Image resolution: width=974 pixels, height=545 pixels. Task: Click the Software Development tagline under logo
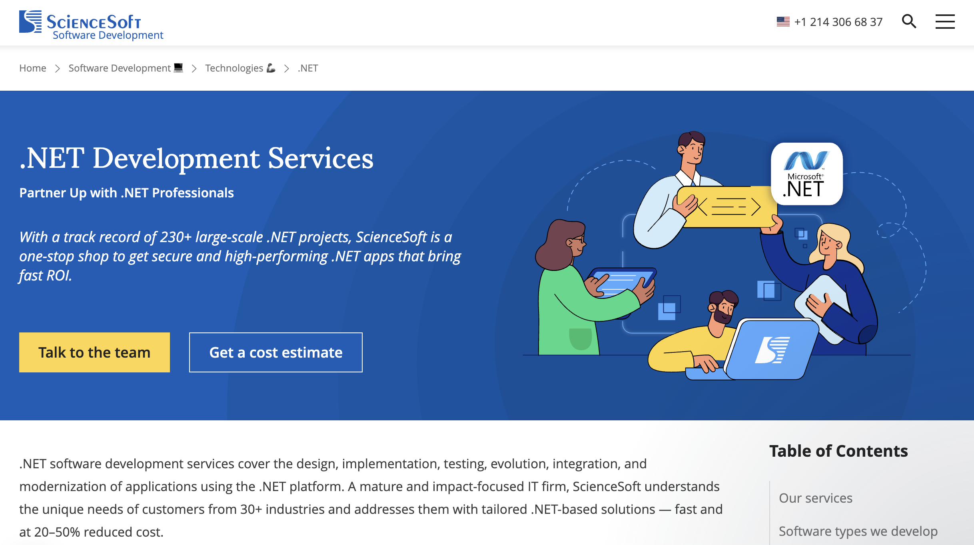tap(108, 35)
